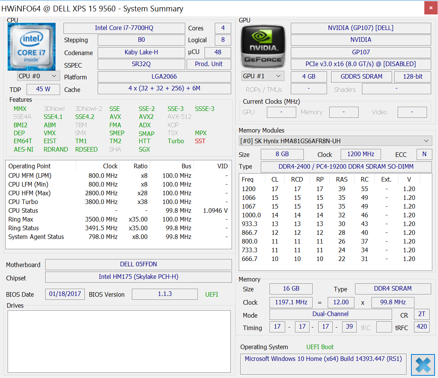The image size is (438, 378).
Task: Select the Intel HM175 (Skylake PCH-H) chipset field
Action: 138,277
